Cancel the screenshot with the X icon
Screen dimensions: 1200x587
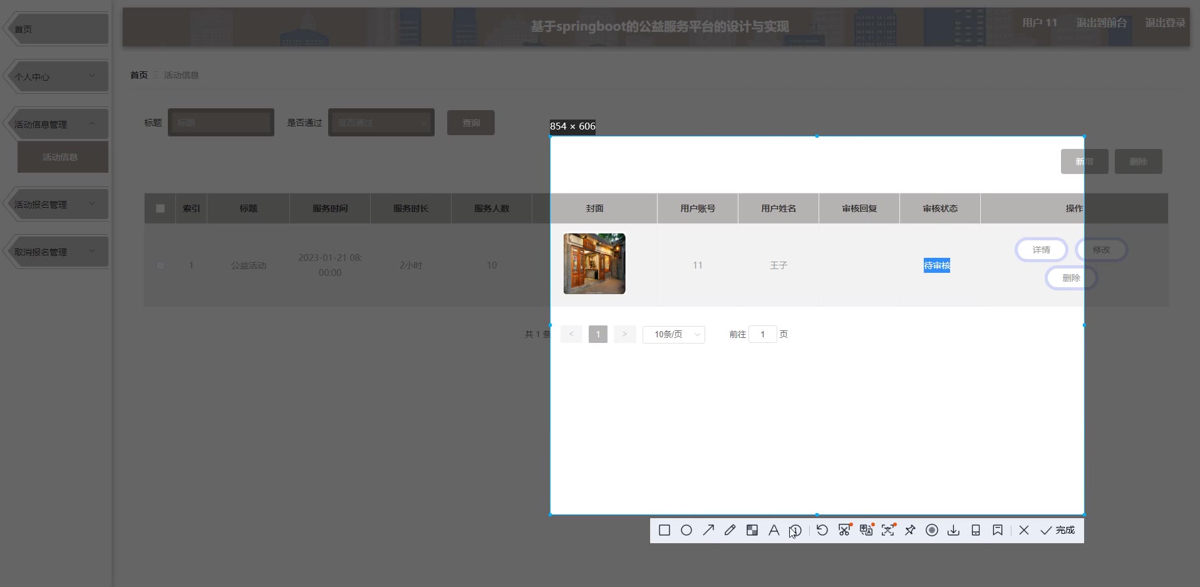[1024, 530]
